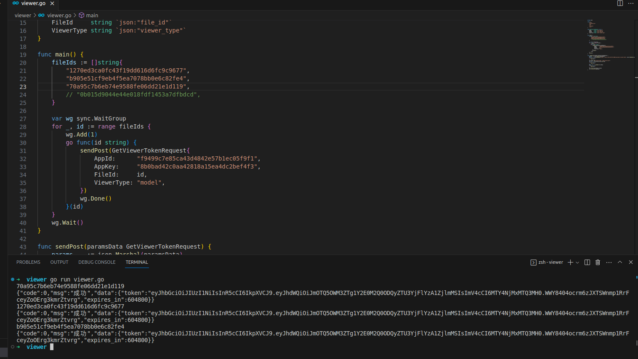
Task: Launch a new terminal with the plus icon
Action: (x=571, y=262)
